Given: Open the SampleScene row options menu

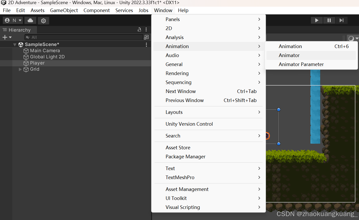Looking at the screenshot, I should [x=146, y=44].
